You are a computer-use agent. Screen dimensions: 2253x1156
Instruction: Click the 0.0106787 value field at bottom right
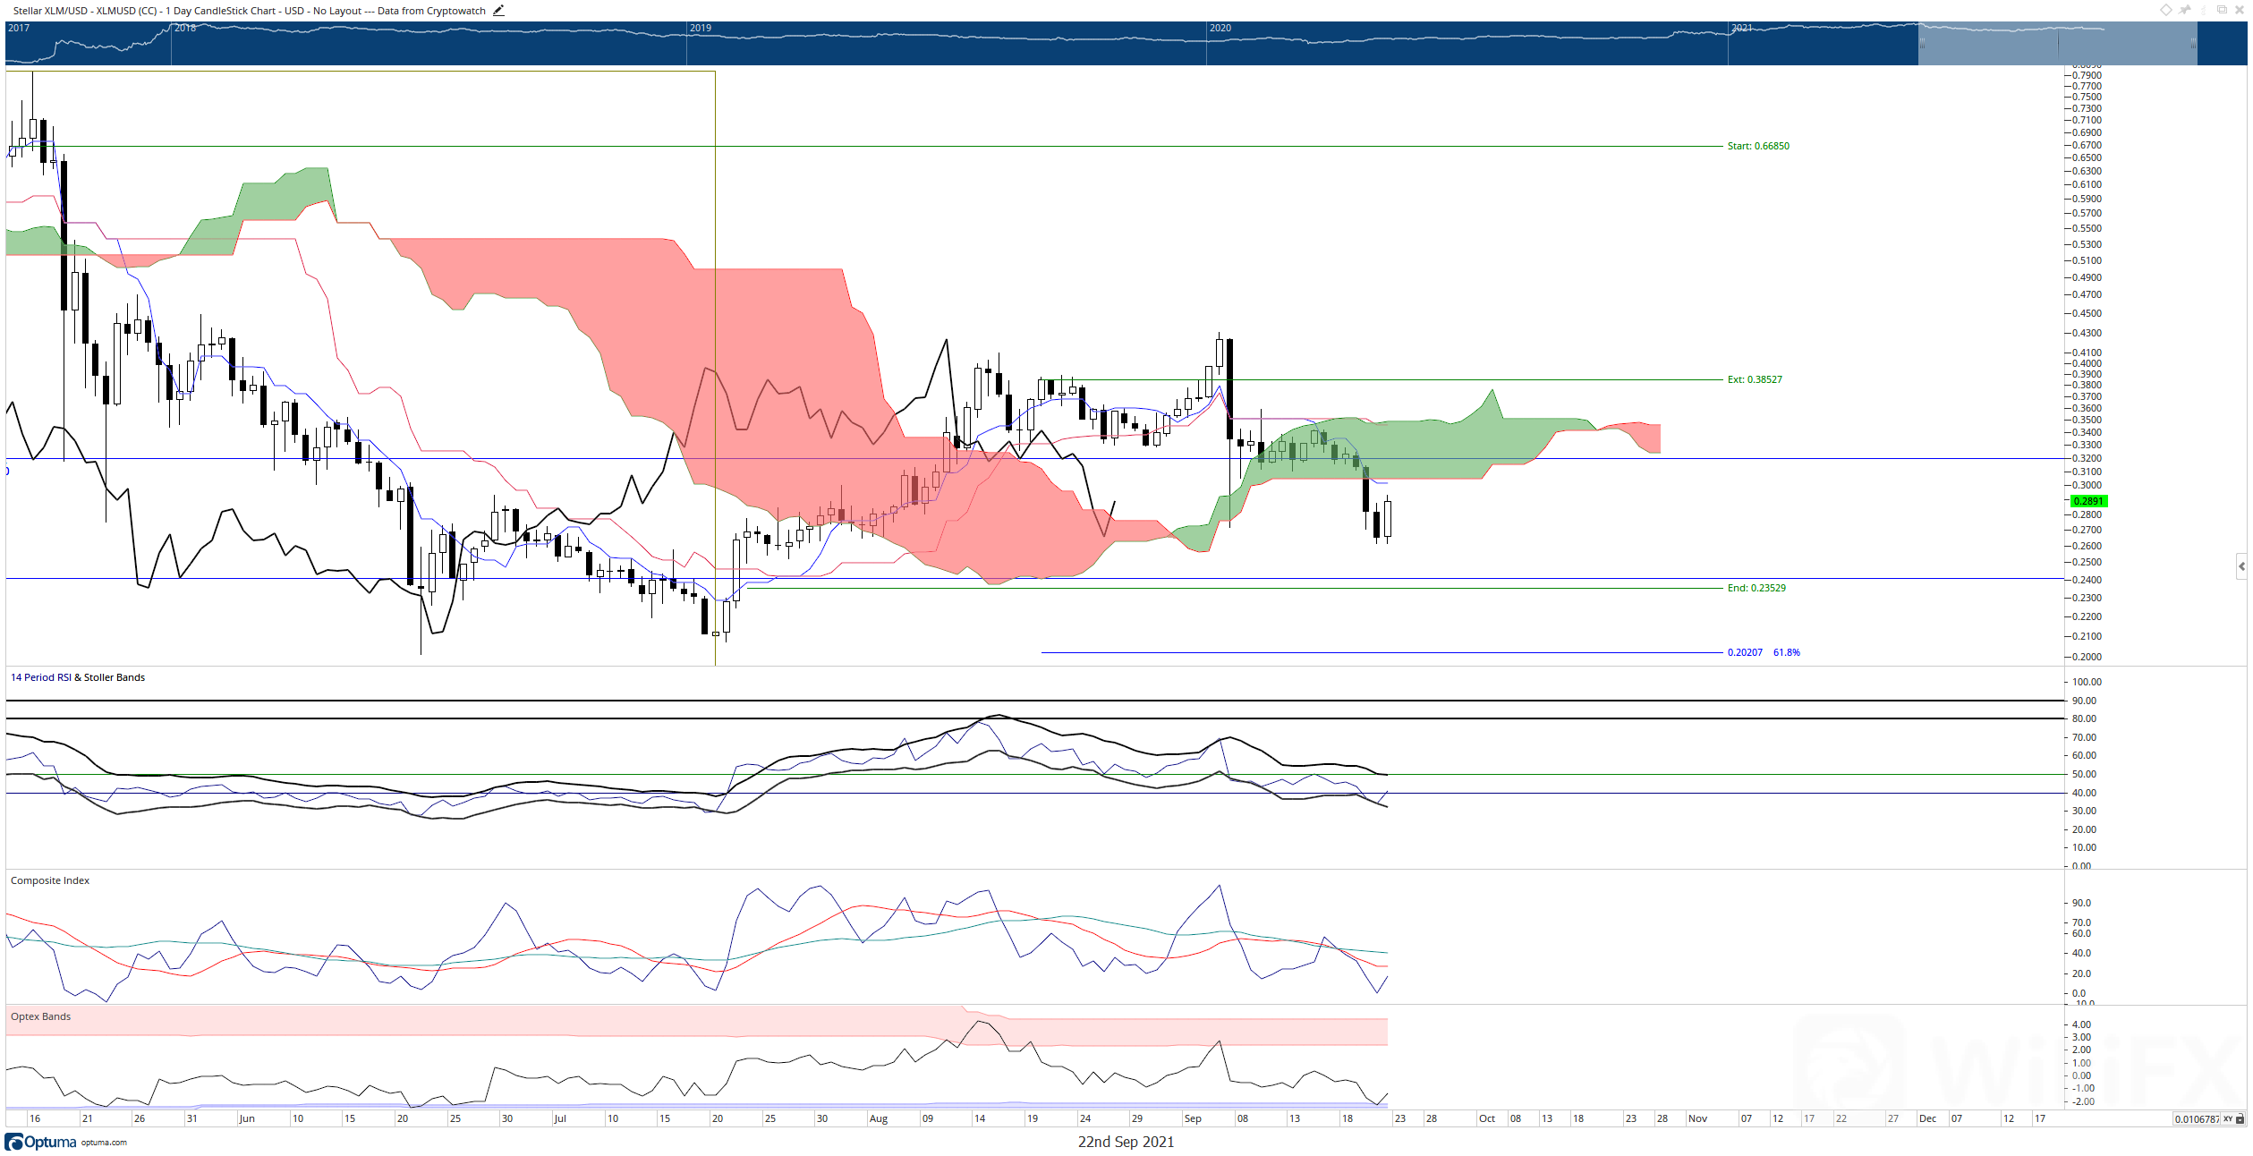[x=2196, y=1119]
